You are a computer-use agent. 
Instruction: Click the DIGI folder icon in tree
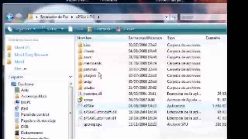[17, 127]
